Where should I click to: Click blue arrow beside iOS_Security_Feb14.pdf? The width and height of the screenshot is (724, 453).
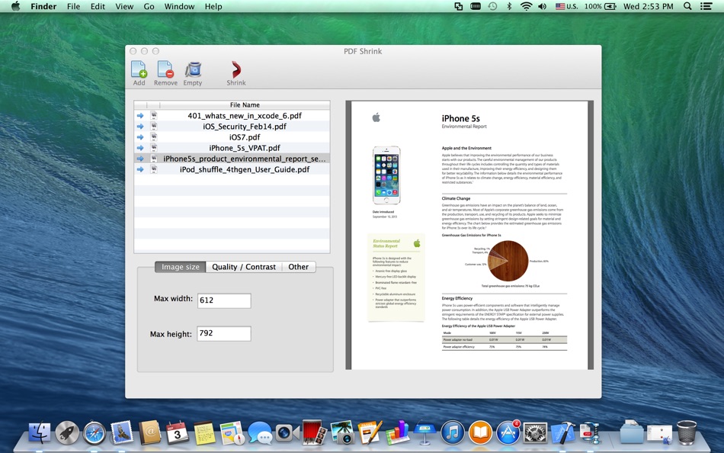[140, 126]
